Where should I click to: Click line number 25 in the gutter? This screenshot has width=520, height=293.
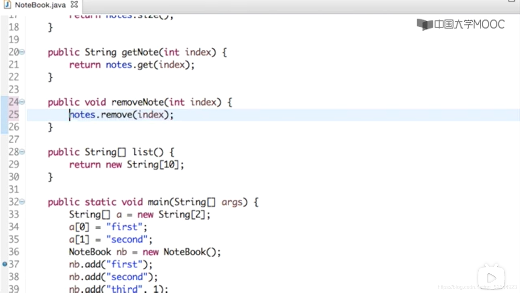(14, 114)
